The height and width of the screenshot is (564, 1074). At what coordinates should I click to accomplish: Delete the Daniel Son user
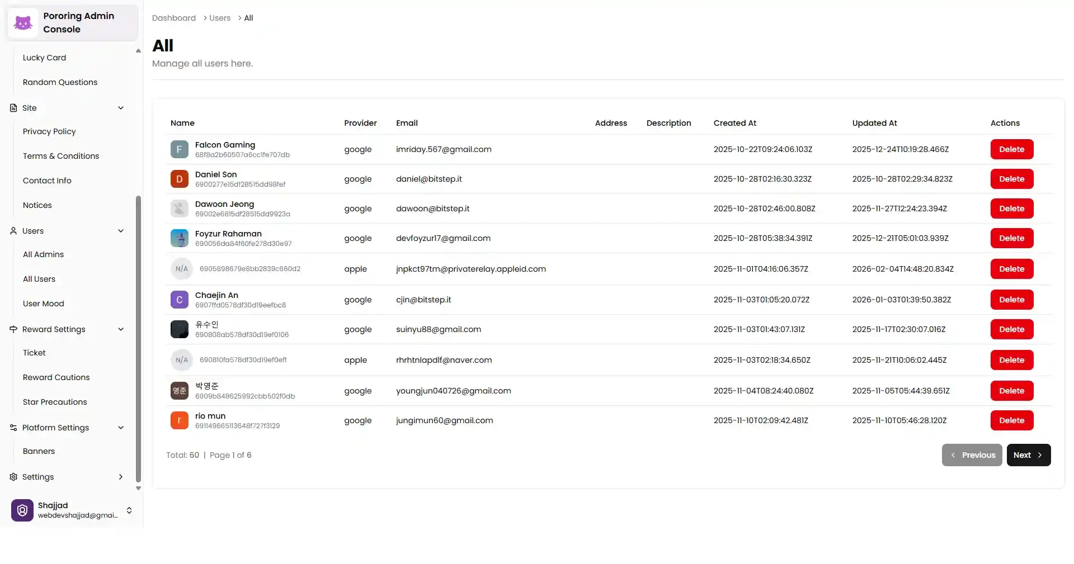[1011, 179]
